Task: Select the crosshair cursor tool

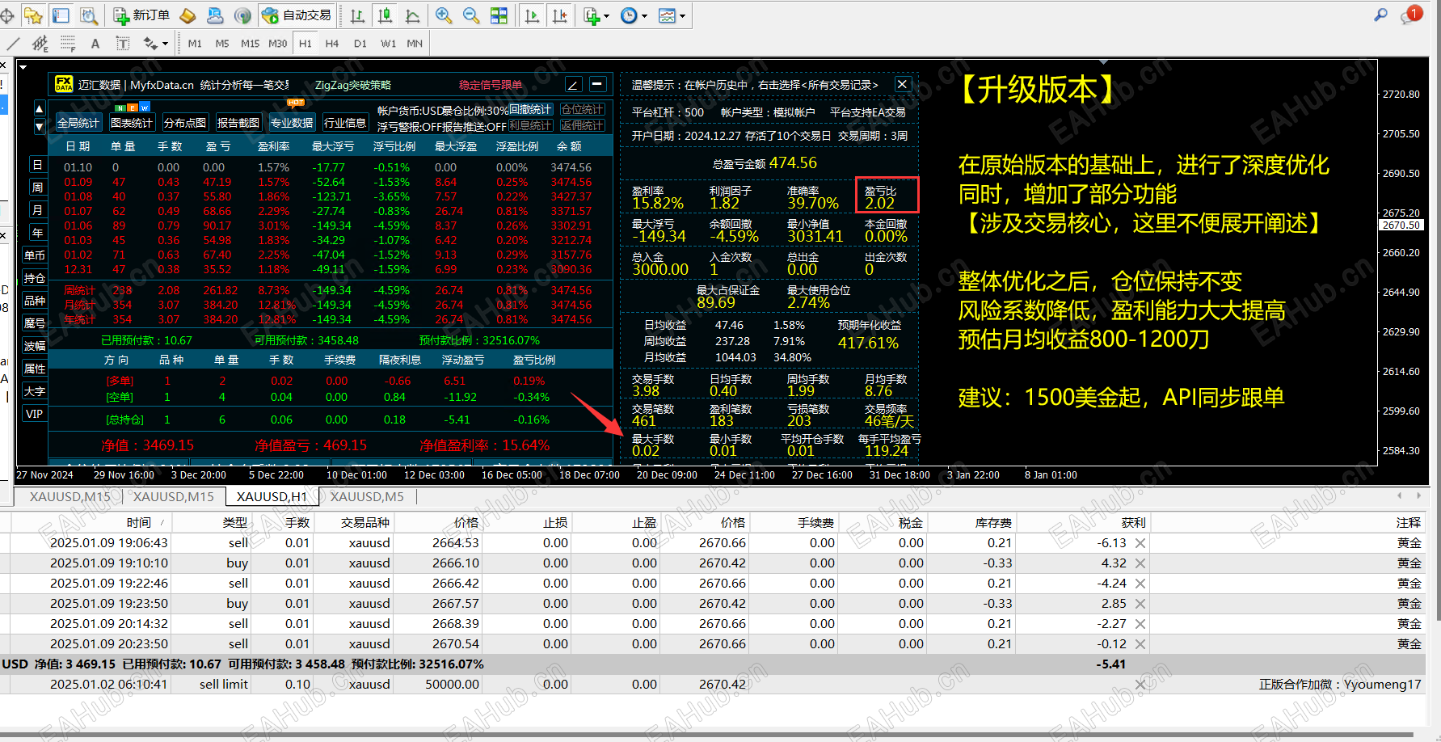Action: pyautogui.click(x=7, y=15)
